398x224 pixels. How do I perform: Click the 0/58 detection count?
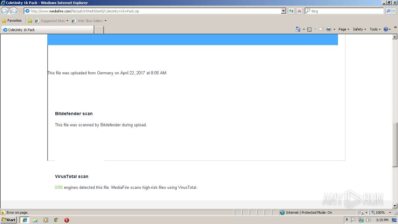59,188
